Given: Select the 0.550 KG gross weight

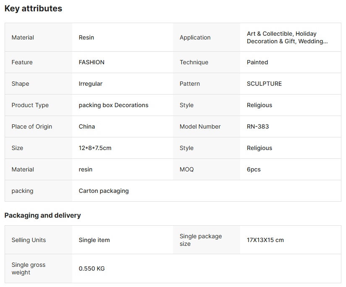Looking at the screenshot, I should click(92, 269).
